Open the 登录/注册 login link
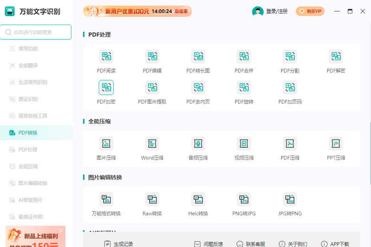Viewport: 371px width, 247px height. tap(277, 11)
